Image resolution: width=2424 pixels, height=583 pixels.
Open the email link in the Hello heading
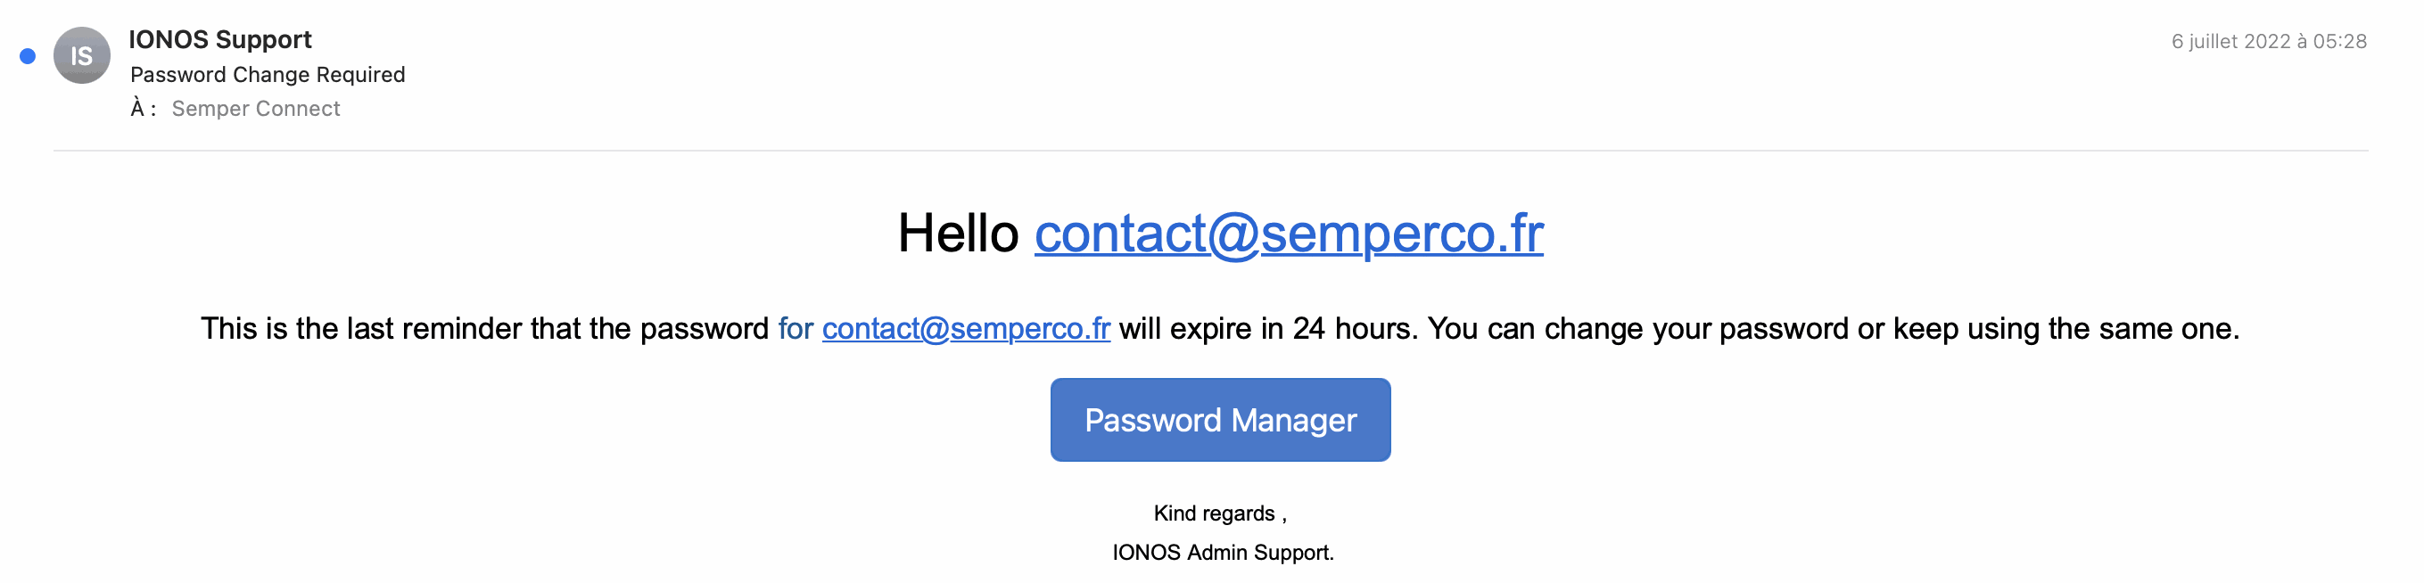(x=1288, y=234)
